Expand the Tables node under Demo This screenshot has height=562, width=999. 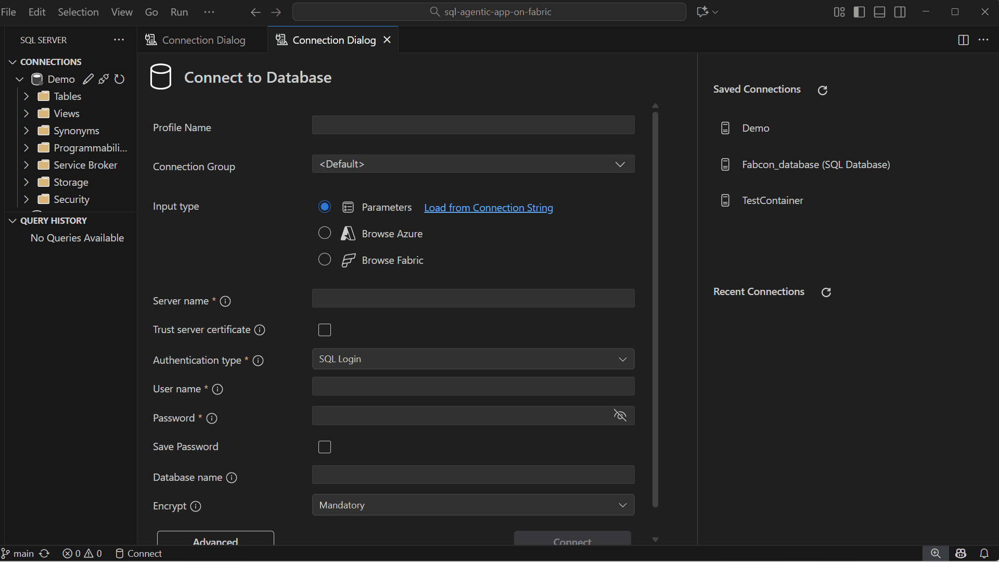pos(27,96)
